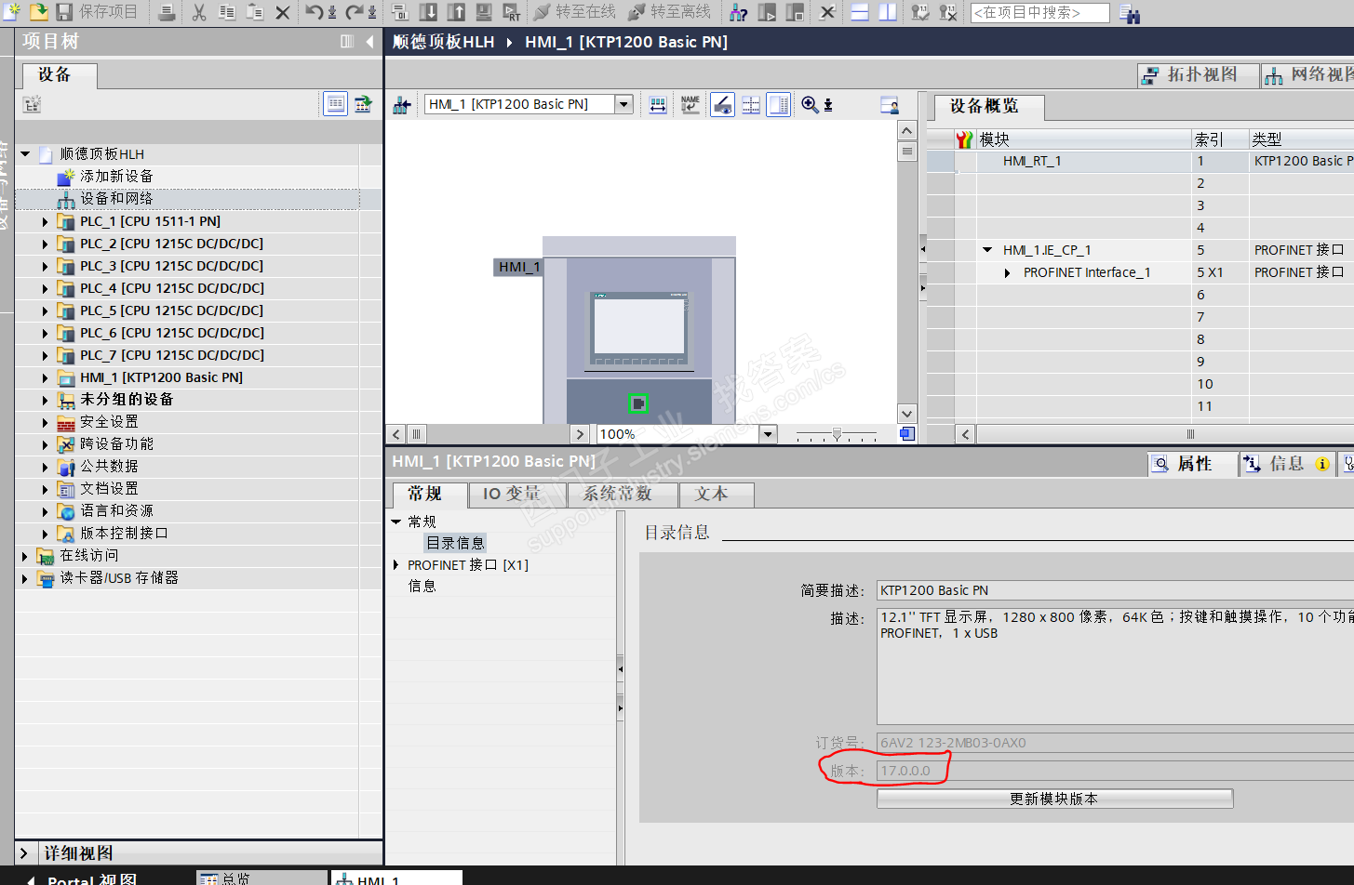
Task: Open the device selector dropdown HMI_1
Action: click(x=624, y=104)
